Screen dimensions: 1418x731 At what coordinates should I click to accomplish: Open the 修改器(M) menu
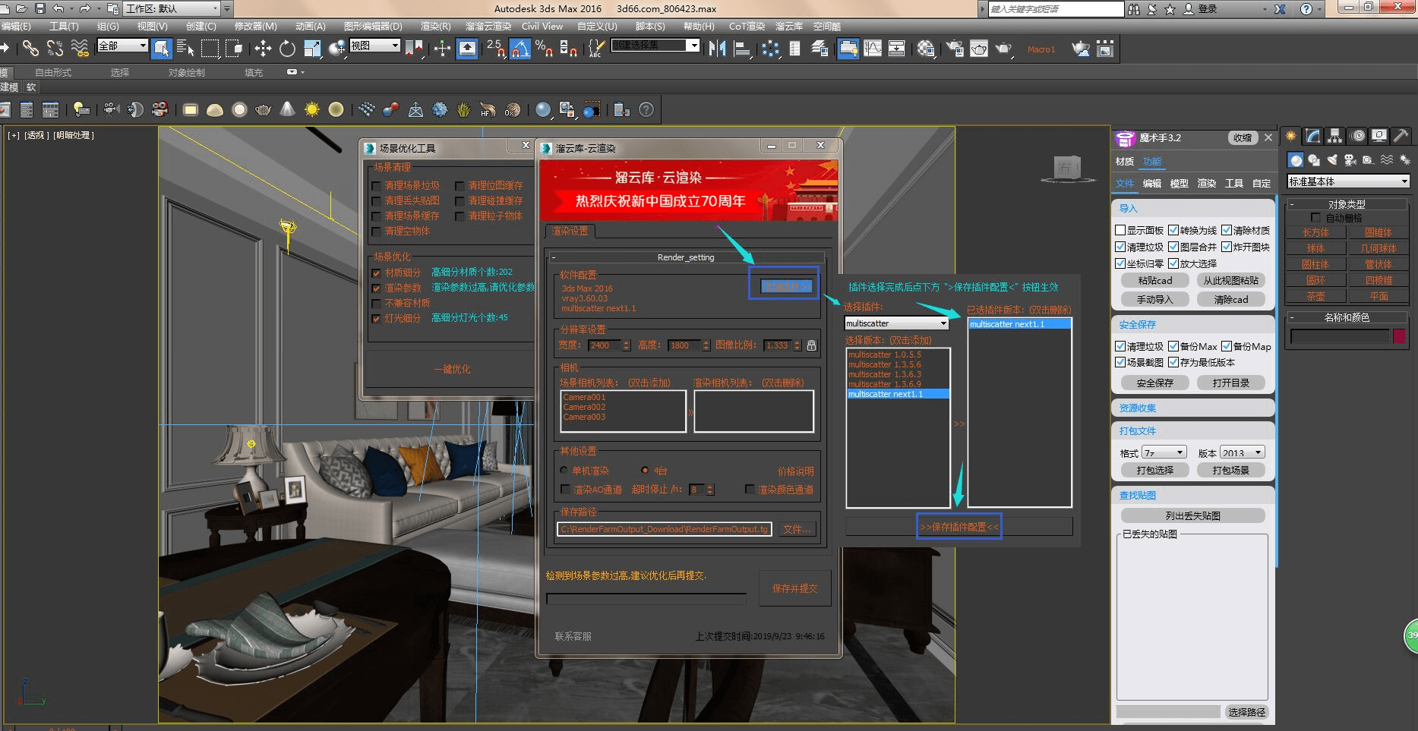pos(256,26)
